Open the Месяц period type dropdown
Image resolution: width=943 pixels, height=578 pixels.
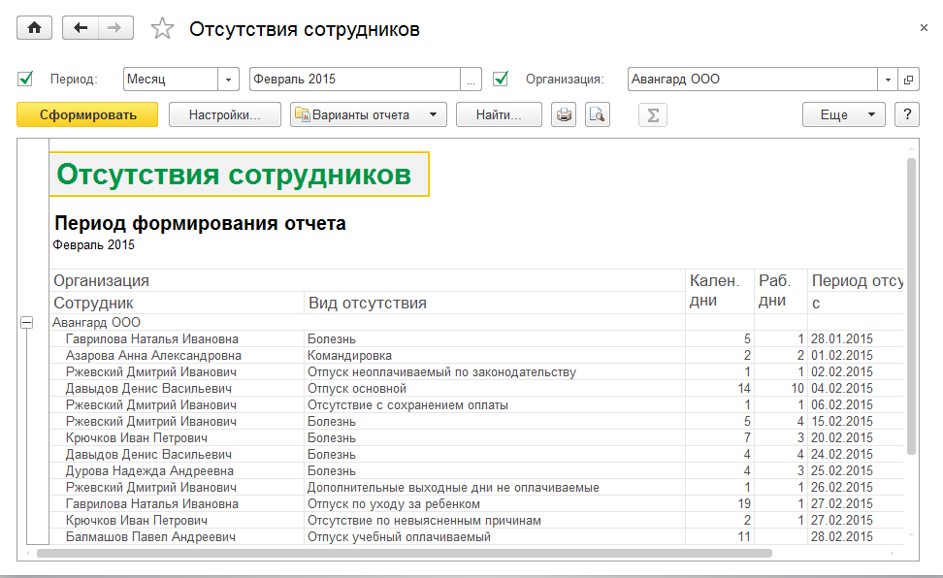point(229,80)
